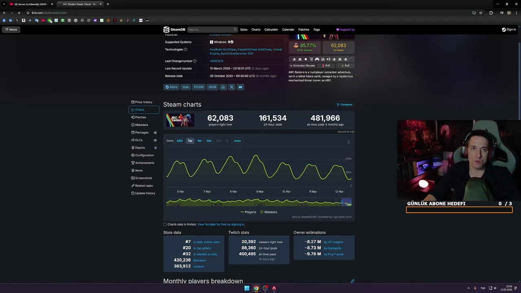Open Windows Start button in taskbar

point(247,288)
